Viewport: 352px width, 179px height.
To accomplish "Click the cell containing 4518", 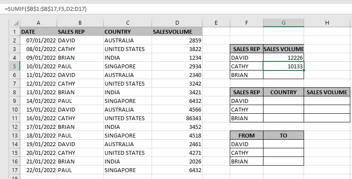I will (x=177, y=135).
